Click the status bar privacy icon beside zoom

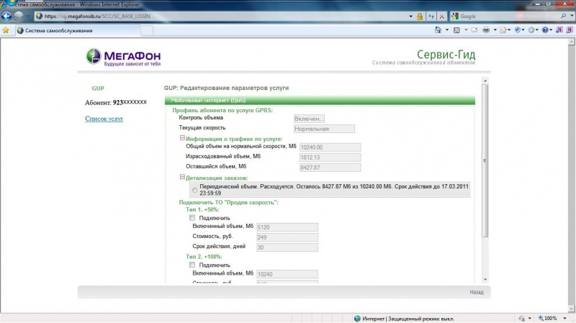tap(521, 318)
